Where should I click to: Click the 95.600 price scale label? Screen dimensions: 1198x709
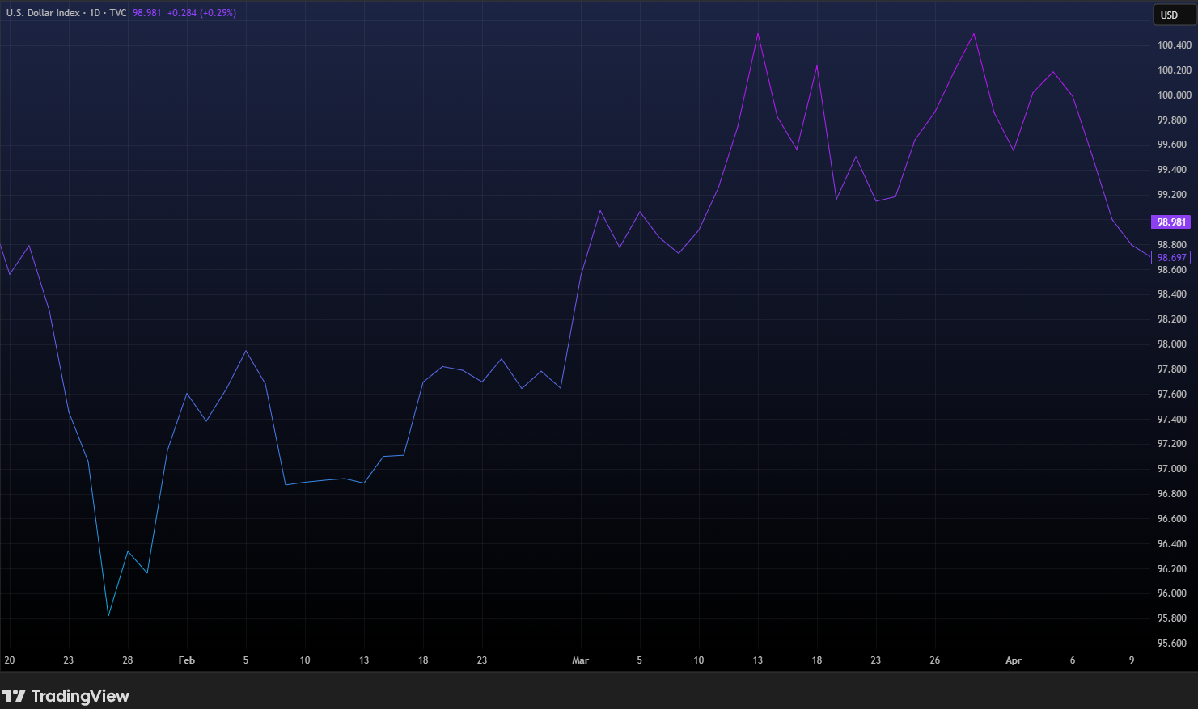(x=1172, y=644)
